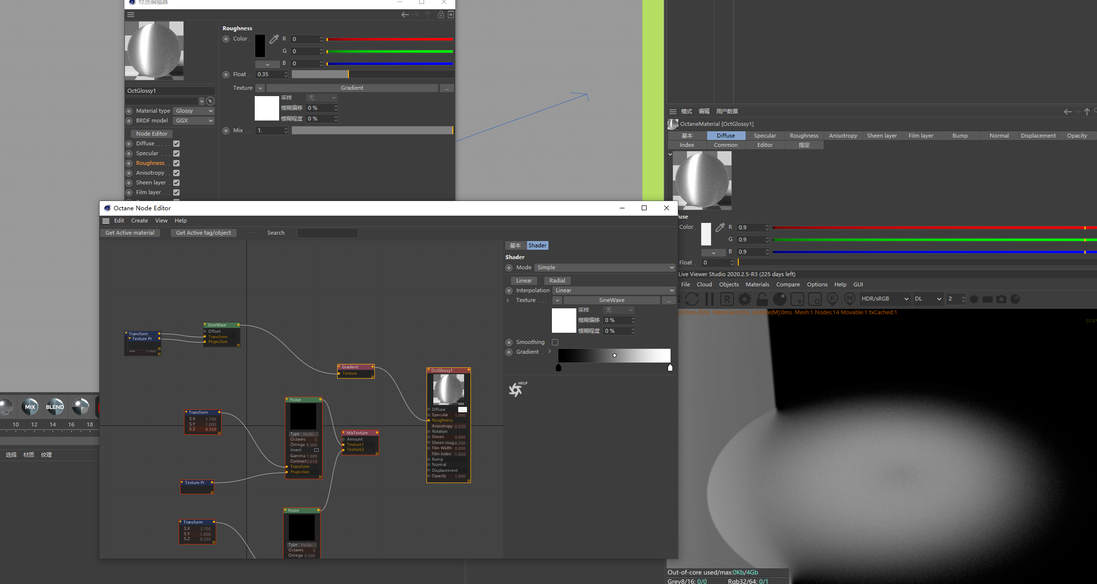Open the BRDF model GGX dropdown
Screen dimensions: 1097x584
point(194,121)
